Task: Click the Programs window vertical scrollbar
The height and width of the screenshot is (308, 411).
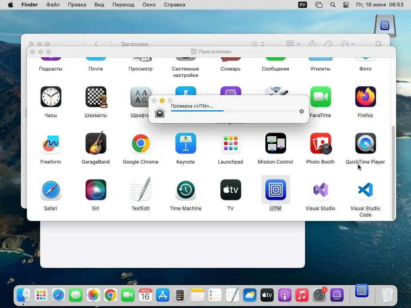Action: pyautogui.click(x=393, y=172)
